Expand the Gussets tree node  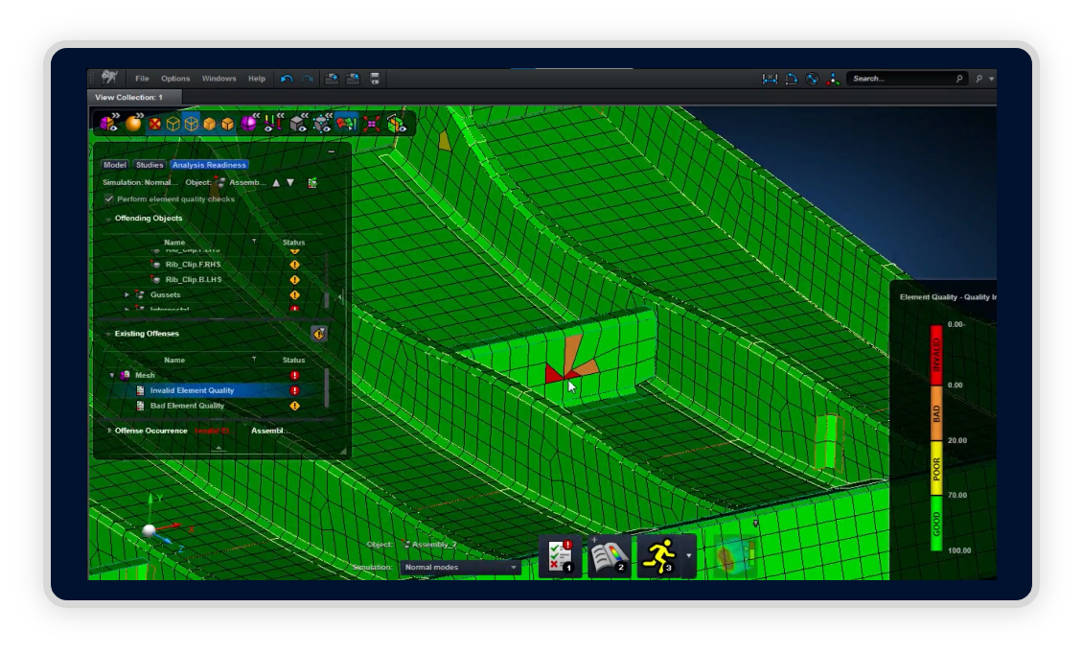pos(127,295)
